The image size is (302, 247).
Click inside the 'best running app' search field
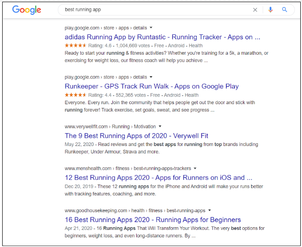(151, 9)
